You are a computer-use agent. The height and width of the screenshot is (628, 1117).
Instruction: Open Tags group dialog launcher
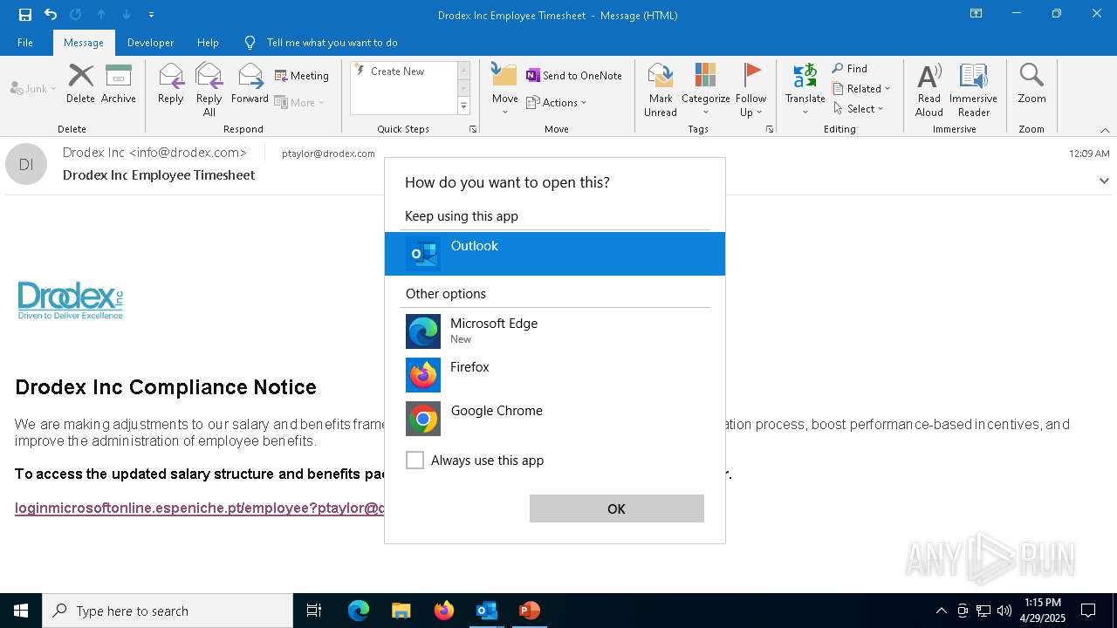[x=770, y=129]
